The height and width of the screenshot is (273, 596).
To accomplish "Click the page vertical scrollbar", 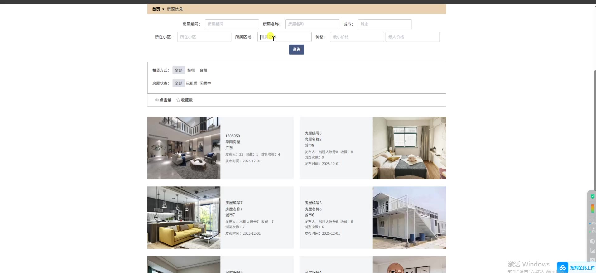I will coord(595,131).
